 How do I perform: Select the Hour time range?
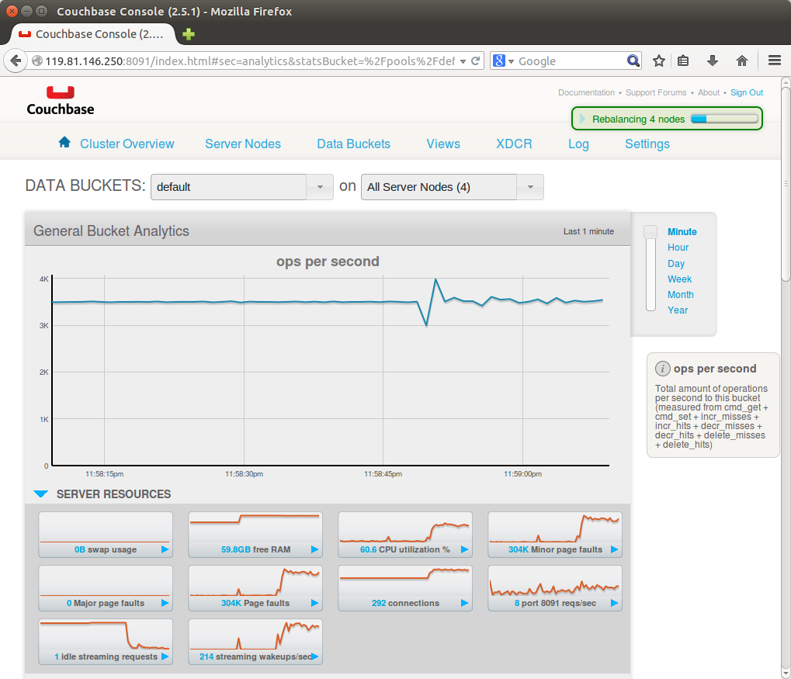tap(678, 248)
